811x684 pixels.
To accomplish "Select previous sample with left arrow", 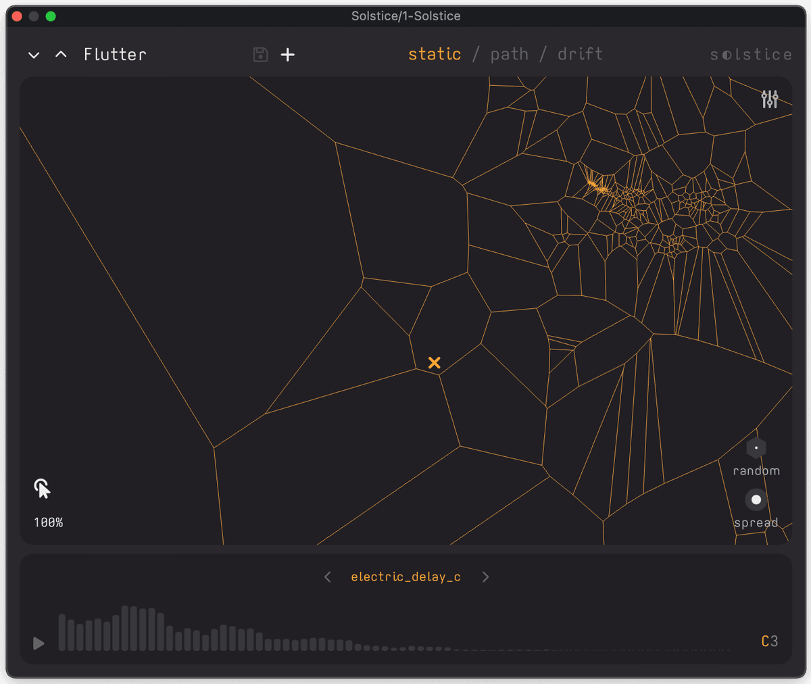I will pos(328,577).
